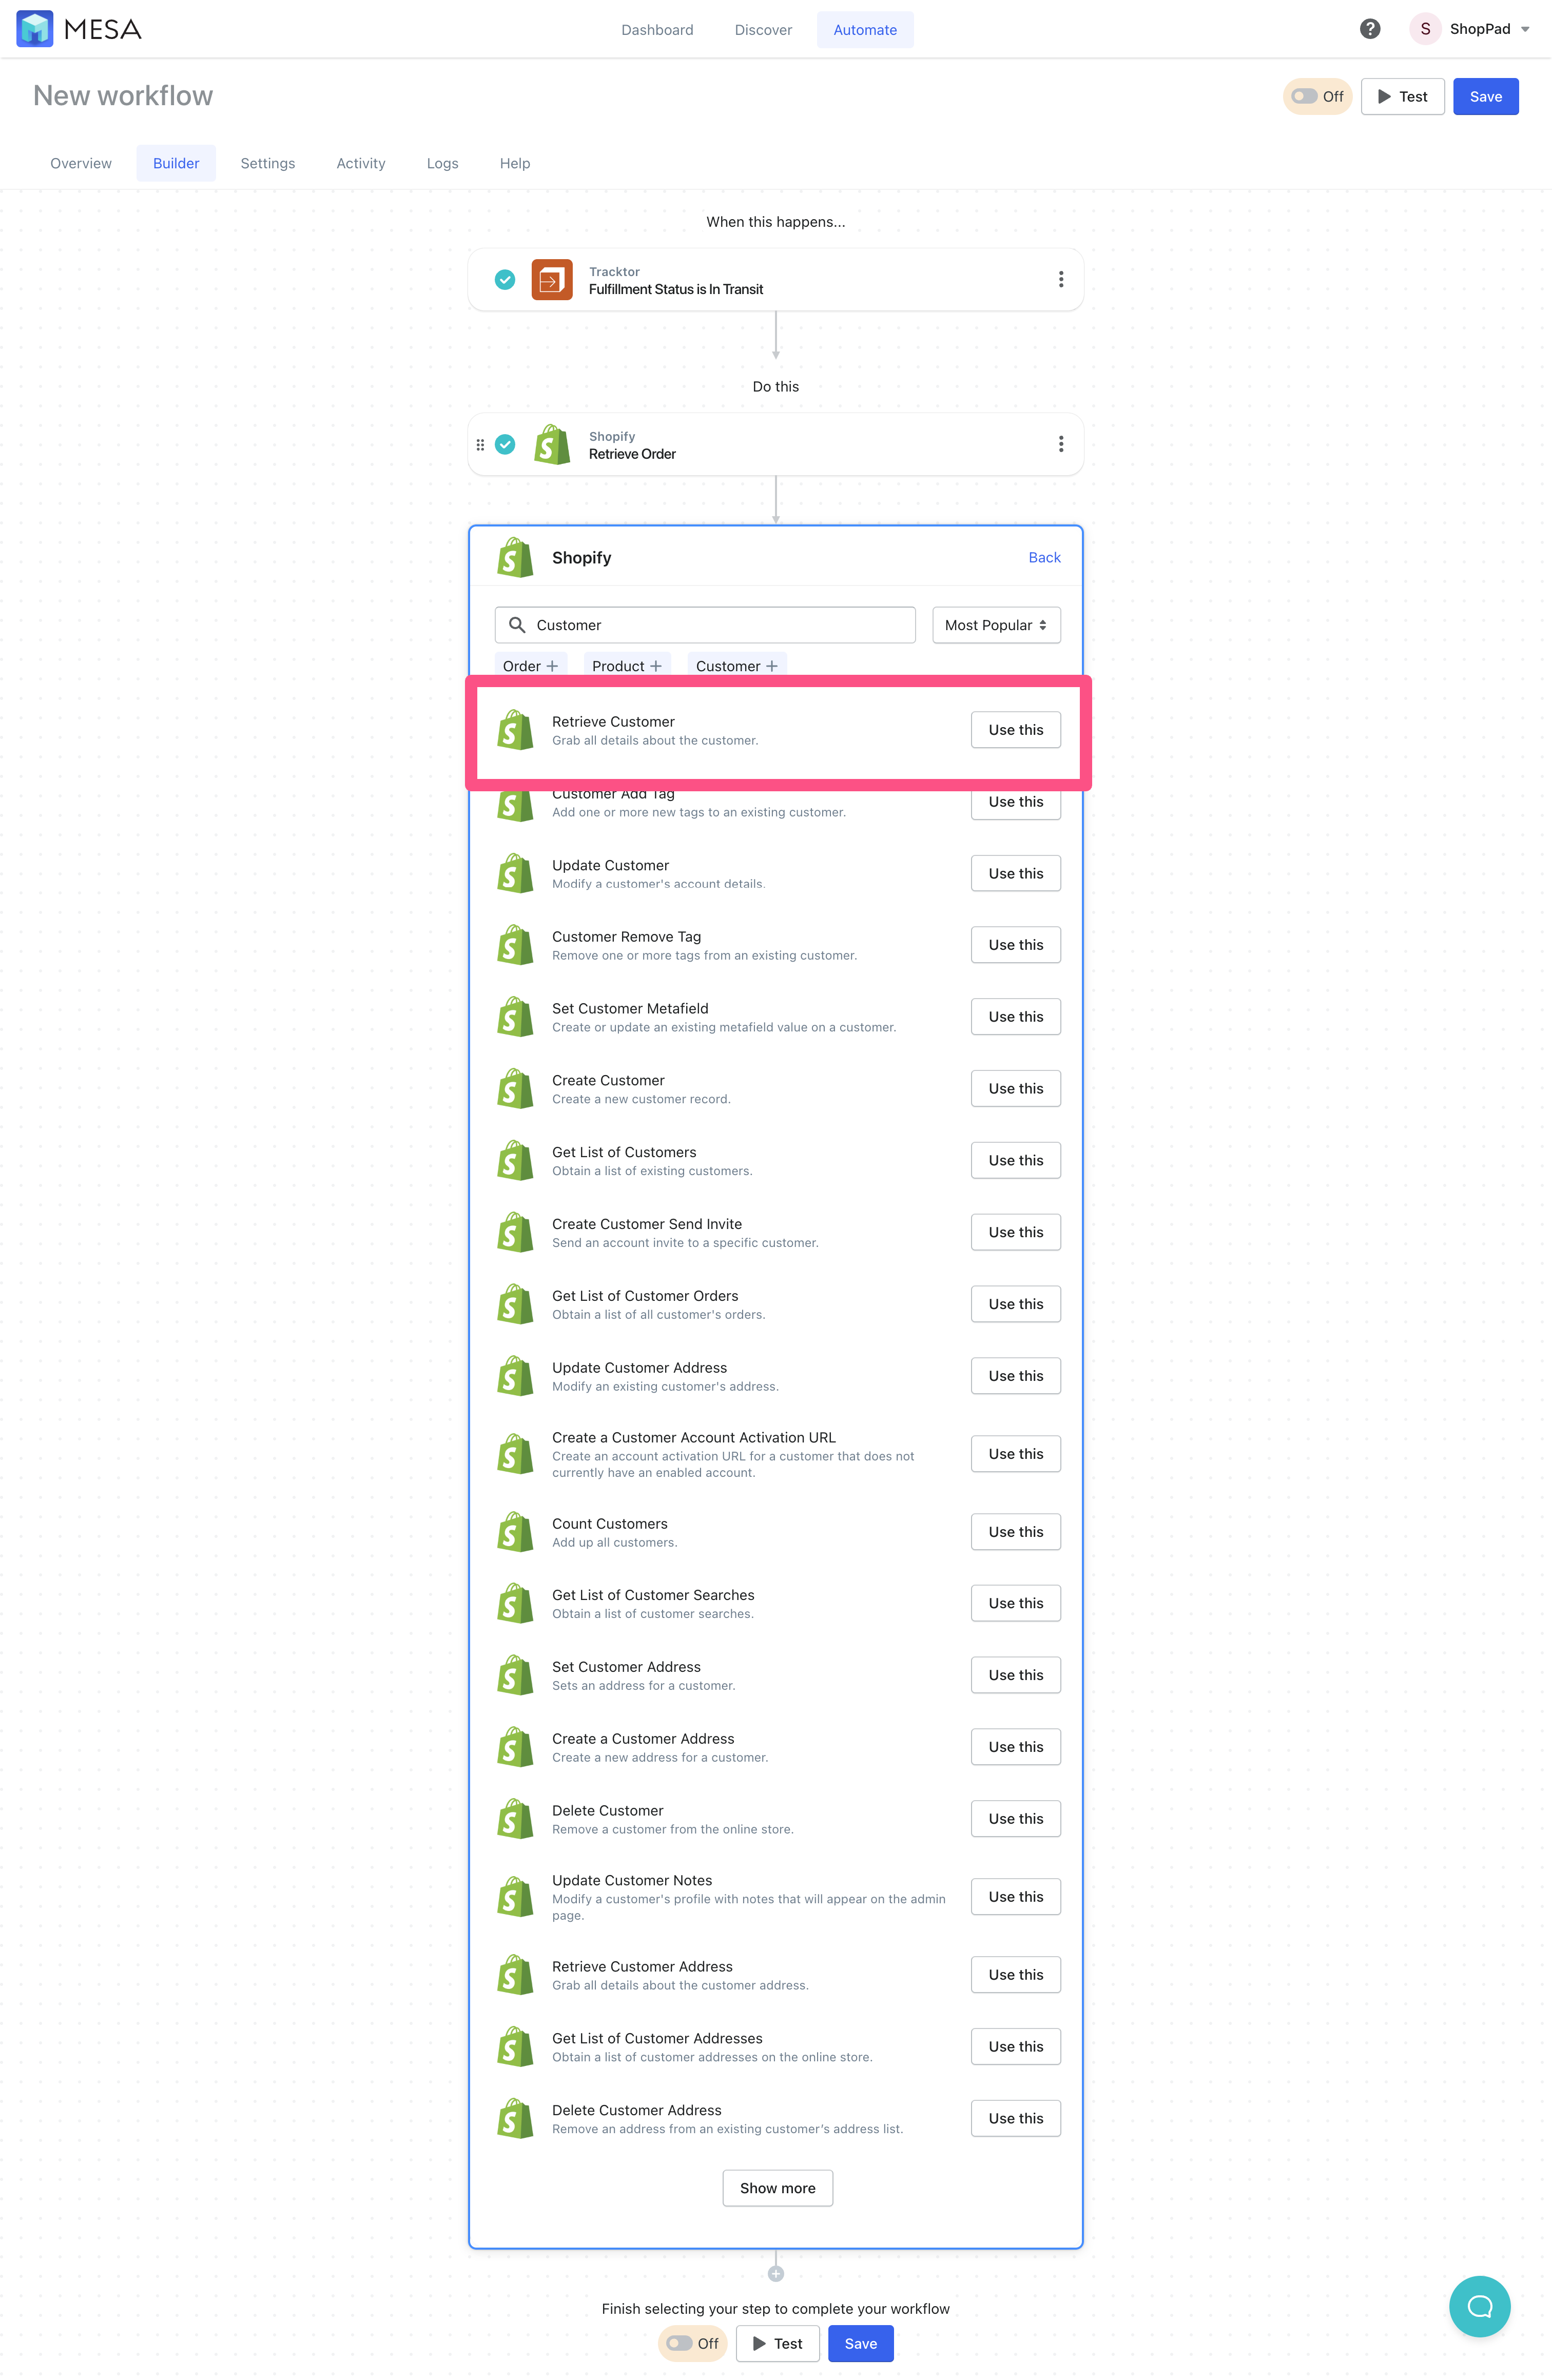
Task: Open the help question mark icon
Action: pos(1370,29)
